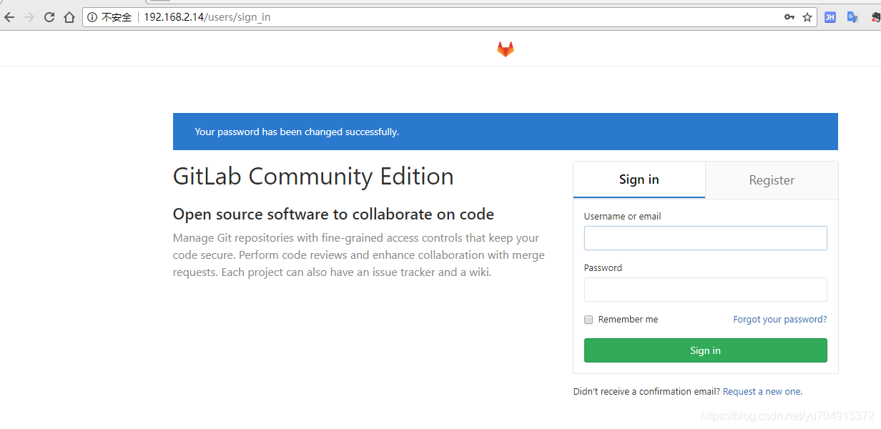Click the Open source software to collaborate heading
The height and width of the screenshot is (429, 881).
coord(333,214)
